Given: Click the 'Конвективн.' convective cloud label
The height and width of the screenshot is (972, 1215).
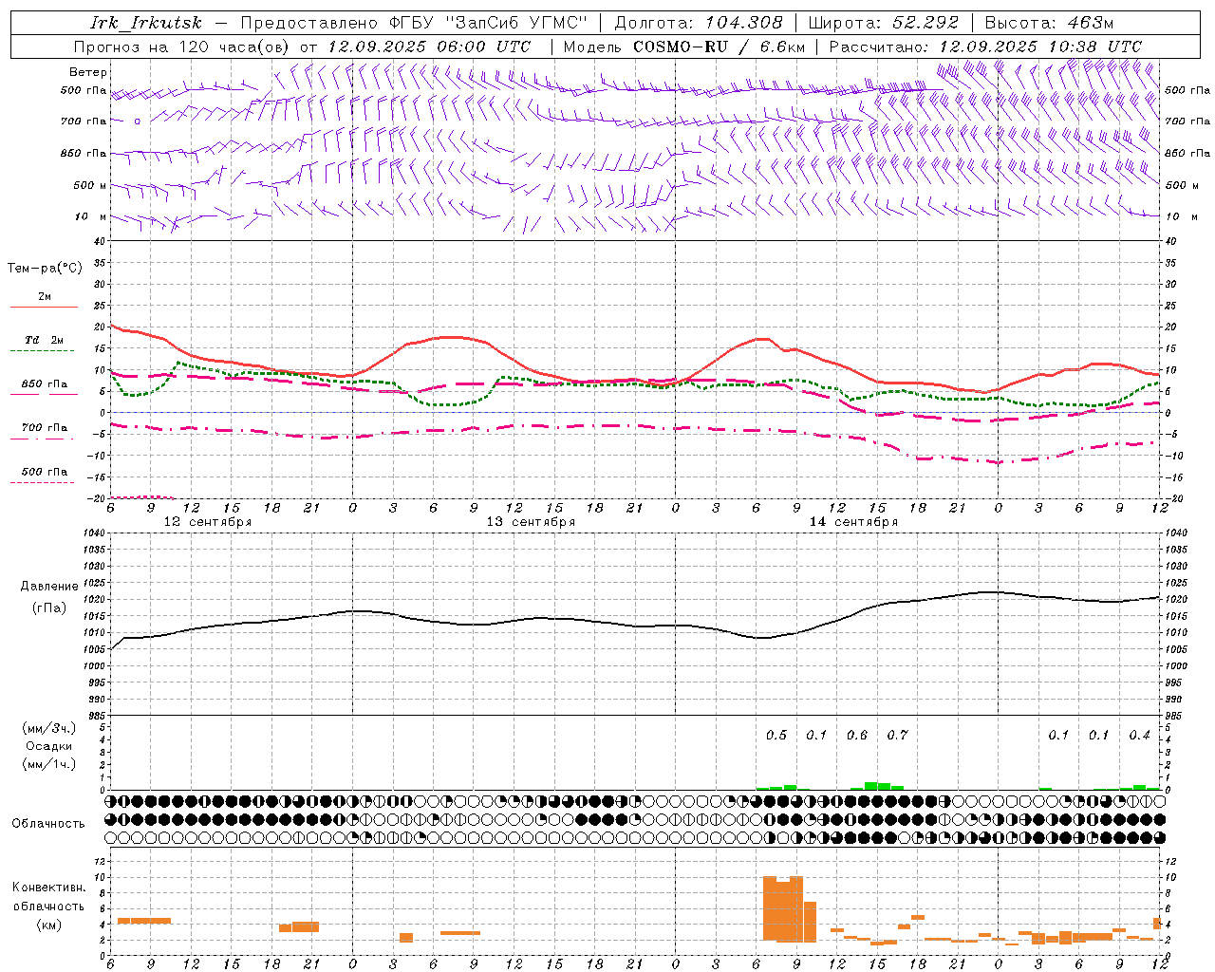Looking at the screenshot, I should 49,888.
